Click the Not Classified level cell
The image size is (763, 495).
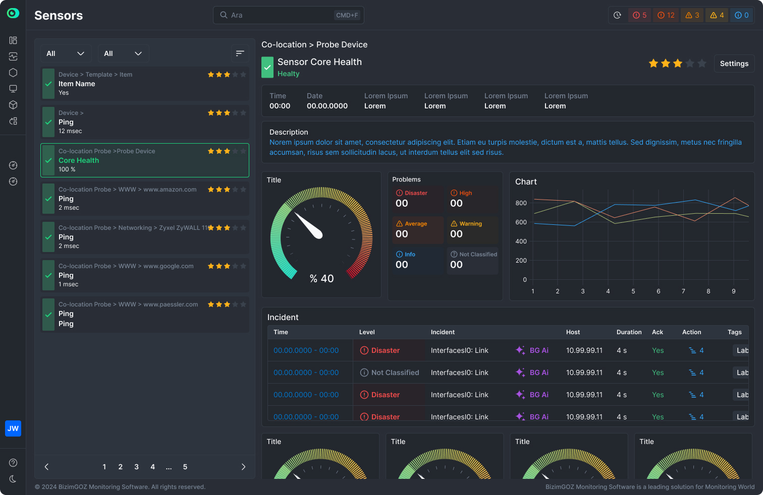click(389, 373)
